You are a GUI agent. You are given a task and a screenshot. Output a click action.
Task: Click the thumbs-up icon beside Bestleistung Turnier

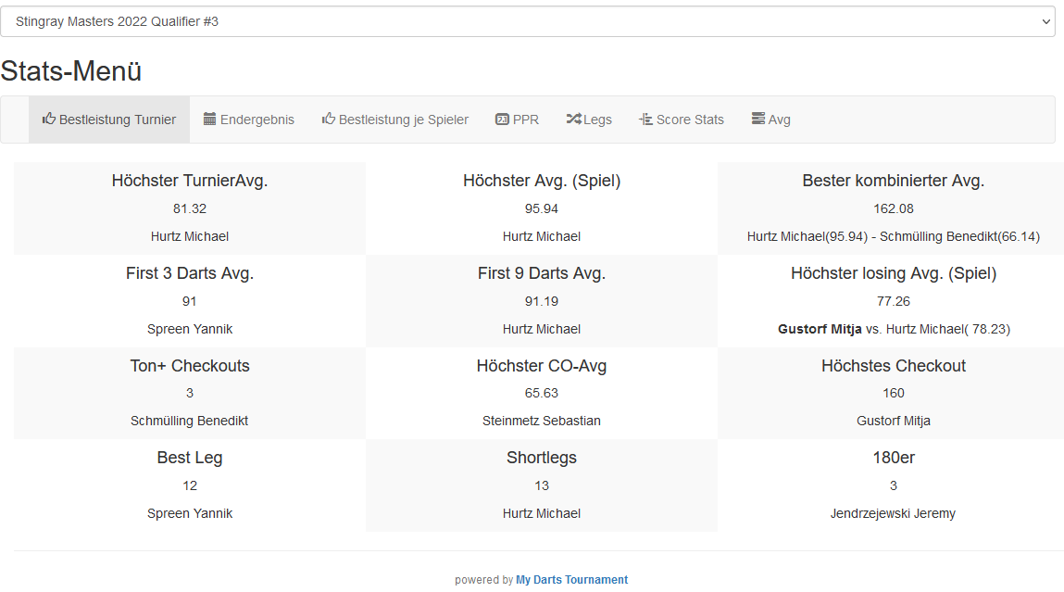coord(49,119)
